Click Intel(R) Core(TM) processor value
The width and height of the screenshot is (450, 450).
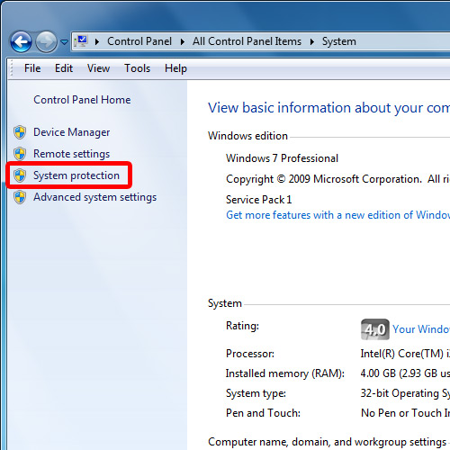[405, 354]
